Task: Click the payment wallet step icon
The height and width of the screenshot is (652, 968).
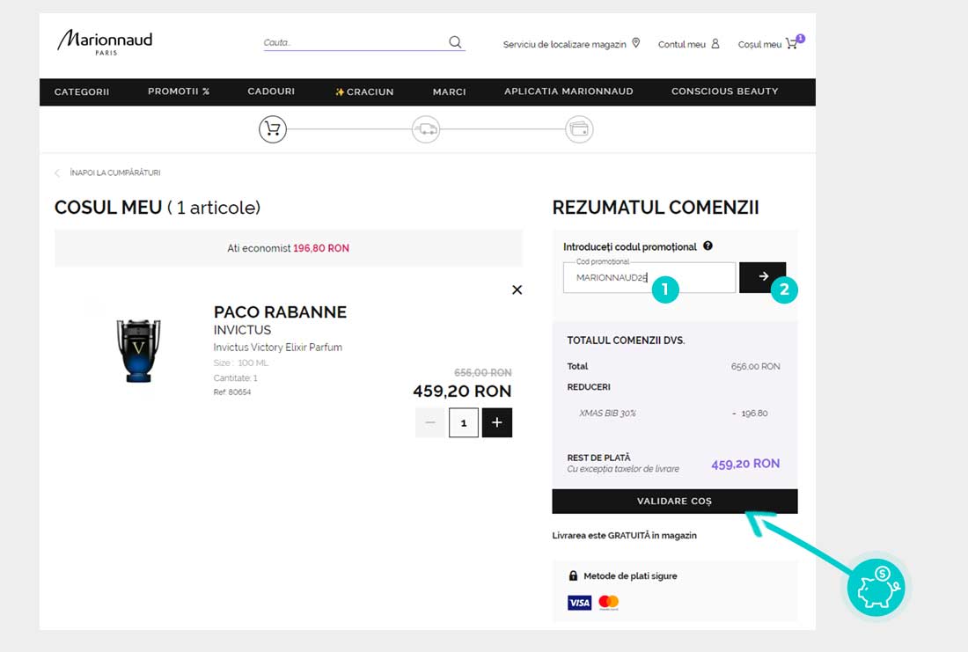Action: tap(579, 130)
